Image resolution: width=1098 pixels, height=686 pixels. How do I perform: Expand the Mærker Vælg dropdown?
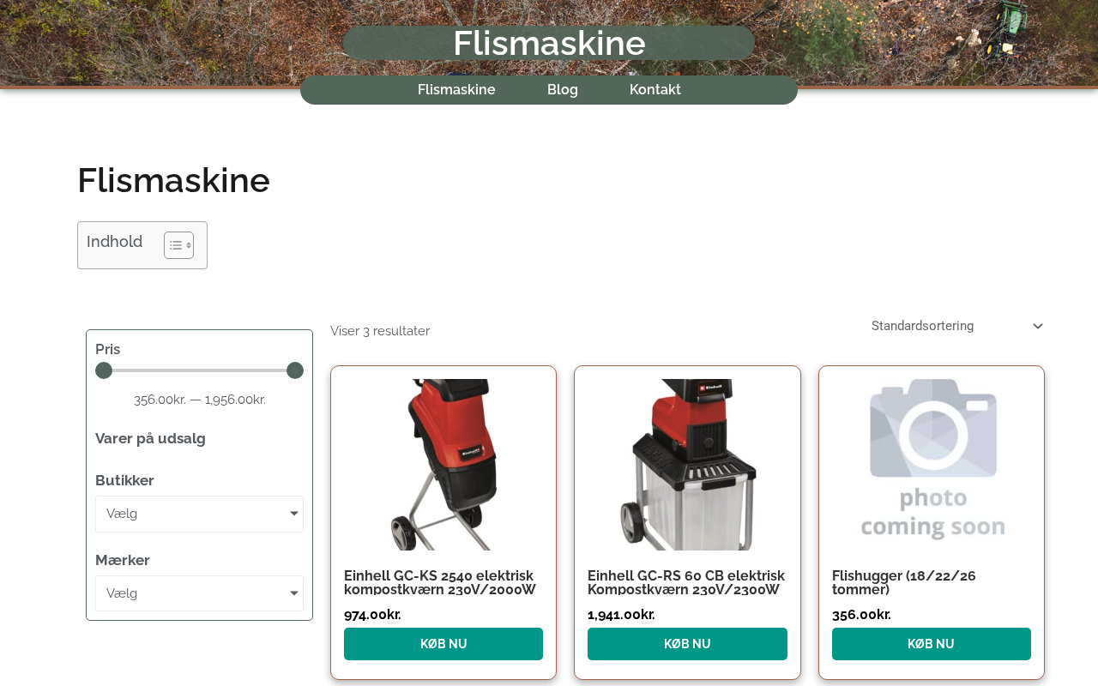click(x=199, y=593)
